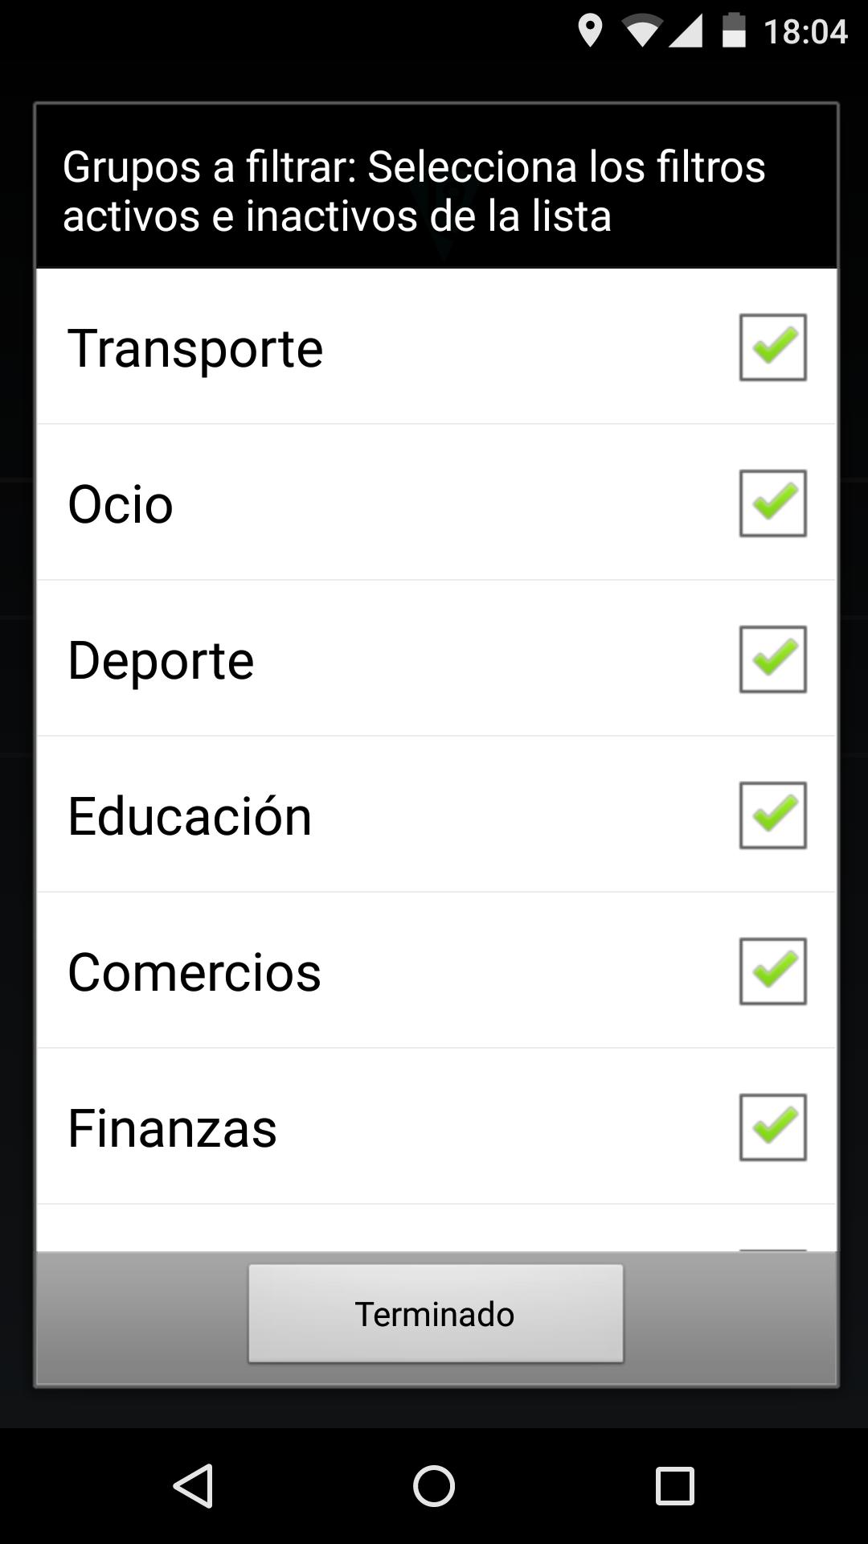This screenshot has width=868, height=1544.
Task: Select the Ocio list label
Action: [x=121, y=504]
